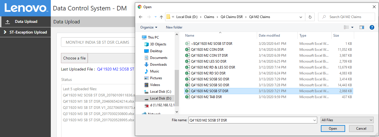Select the Downloads folder in sidebar
This screenshot has width=379, height=137.
tap(158, 65)
